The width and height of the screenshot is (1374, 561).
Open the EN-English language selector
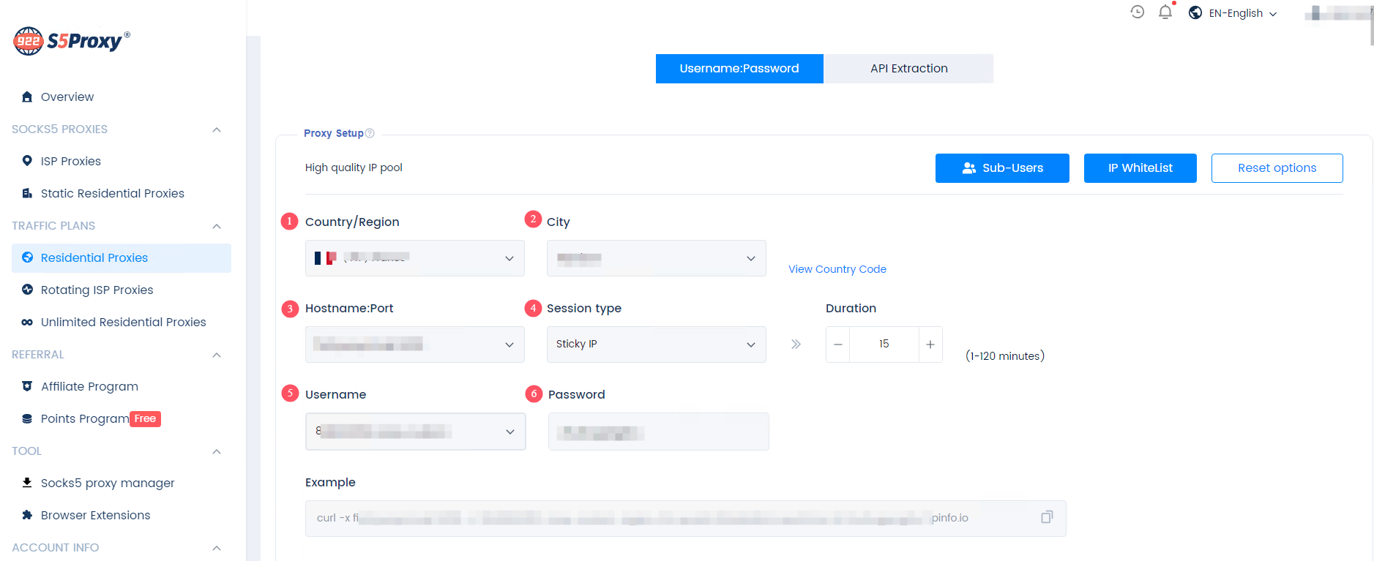coord(1234,13)
